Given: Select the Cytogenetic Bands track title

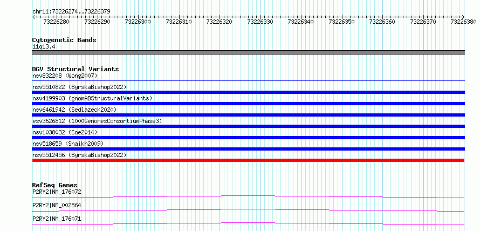Looking at the screenshot, I should (64, 40).
